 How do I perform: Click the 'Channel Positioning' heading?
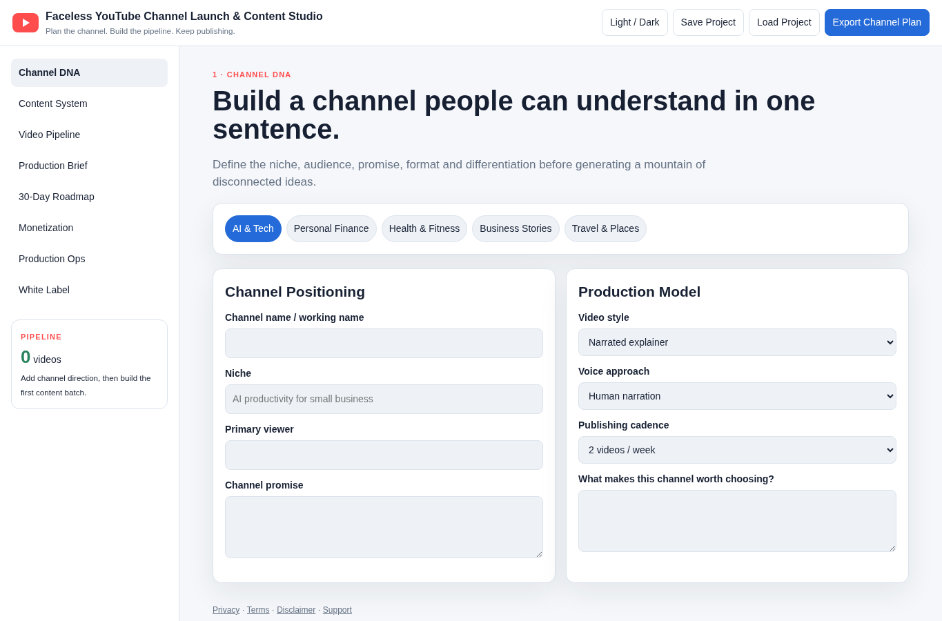click(295, 292)
